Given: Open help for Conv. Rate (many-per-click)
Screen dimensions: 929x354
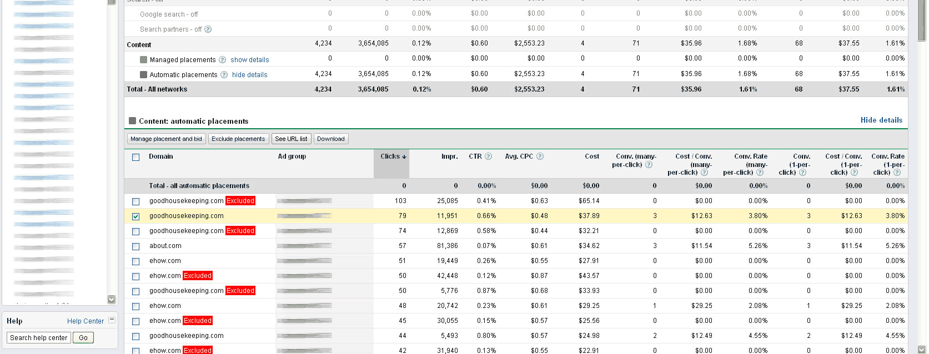Looking at the screenshot, I should point(760,173).
